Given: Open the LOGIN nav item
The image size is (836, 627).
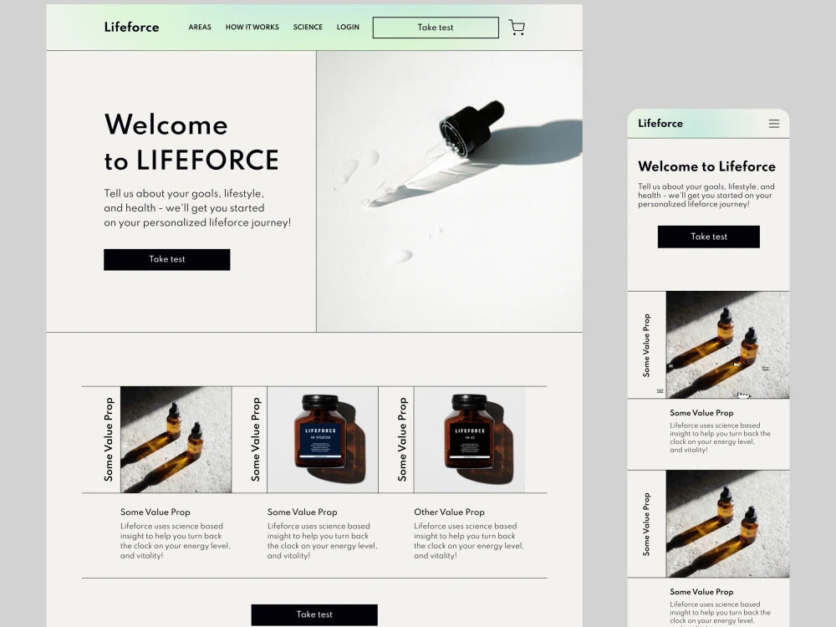Looking at the screenshot, I should click(x=348, y=28).
